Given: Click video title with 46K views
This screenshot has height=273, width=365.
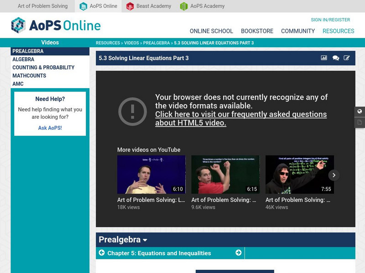Looking at the screenshot, I should tap(298, 200).
